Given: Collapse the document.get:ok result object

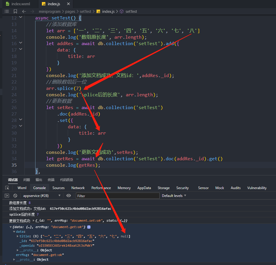Looking at the screenshot, I should click(10, 227).
